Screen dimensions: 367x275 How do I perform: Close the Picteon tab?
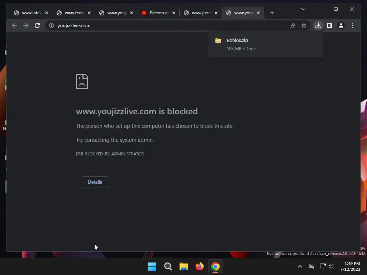pyautogui.click(x=174, y=13)
